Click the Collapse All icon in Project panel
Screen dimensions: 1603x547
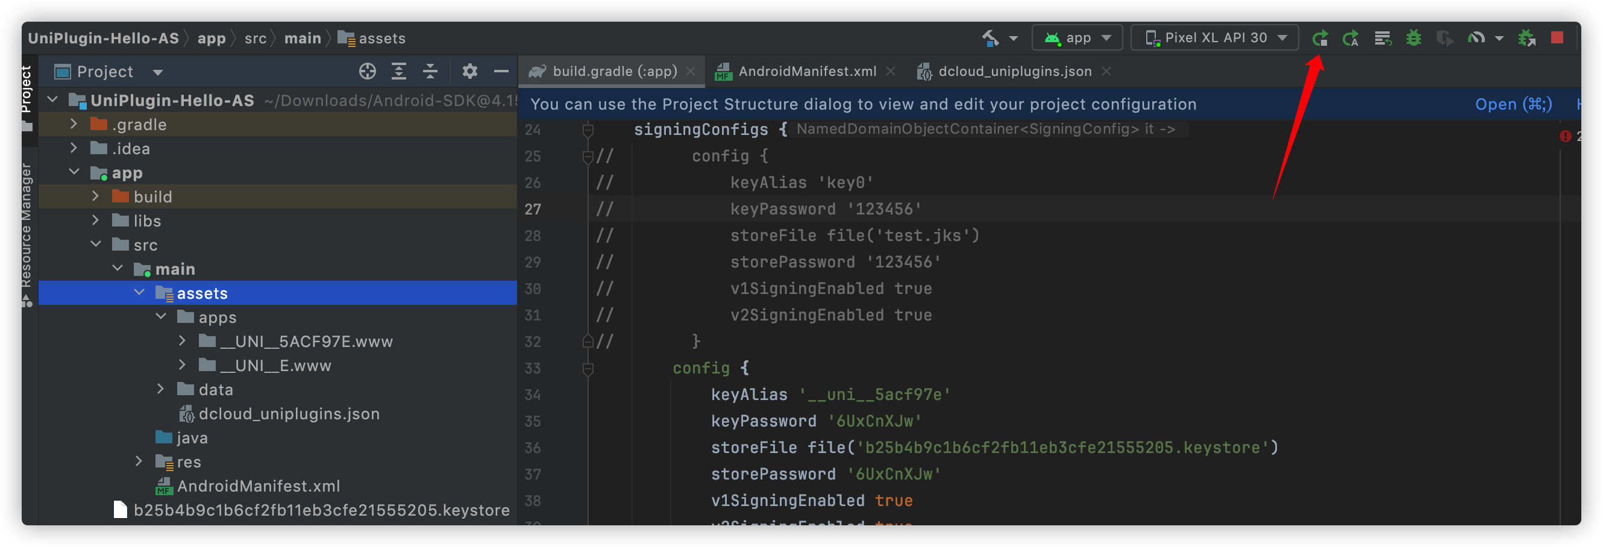tap(430, 72)
